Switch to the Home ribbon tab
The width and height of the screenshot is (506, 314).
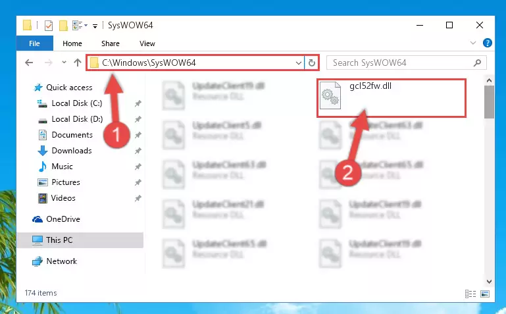pyautogui.click(x=72, y=43)
